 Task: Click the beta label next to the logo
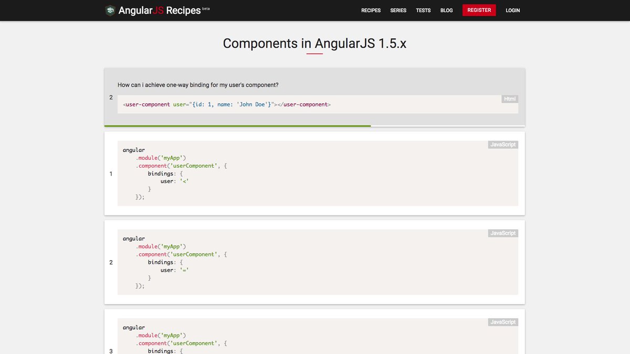coord(206,8)
